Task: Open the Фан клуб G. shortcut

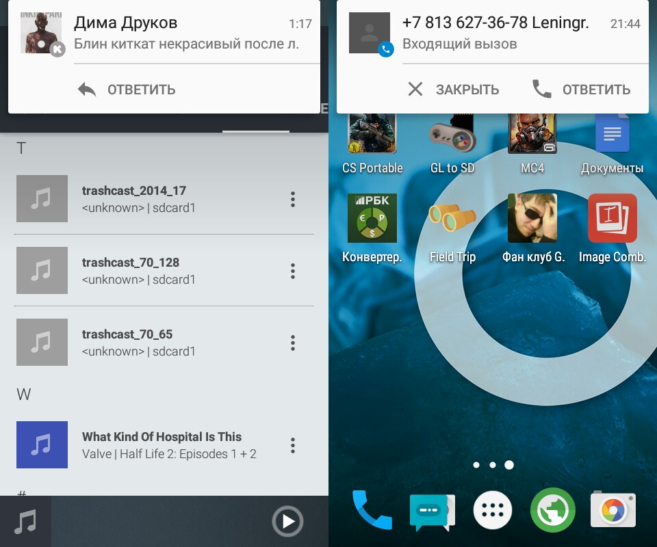Action: pos(532,218)
